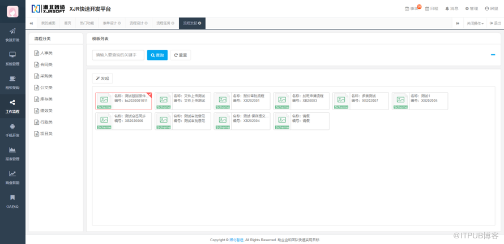
Task: Switch to 流程任务 tab
Action: point(163,23)
